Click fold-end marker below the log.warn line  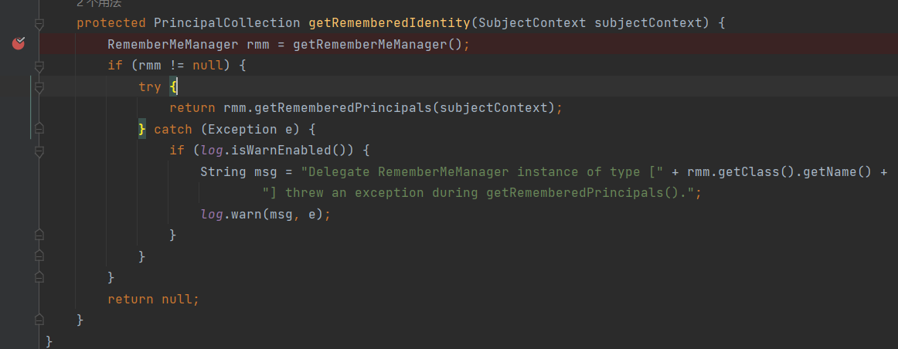[39, 234]
